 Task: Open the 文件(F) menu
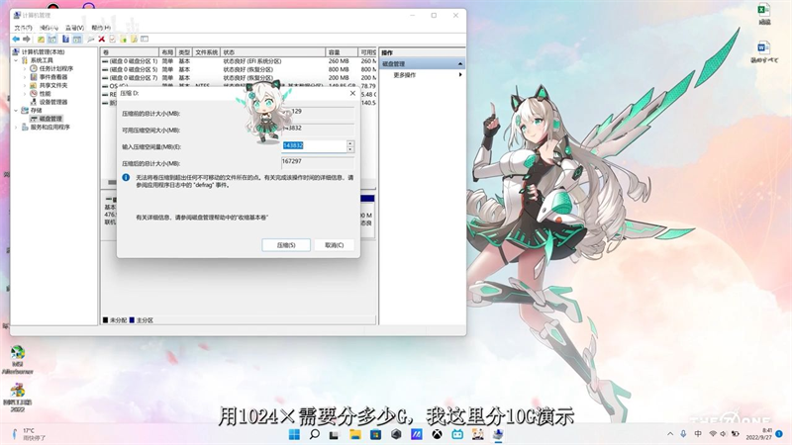(23, 28)
